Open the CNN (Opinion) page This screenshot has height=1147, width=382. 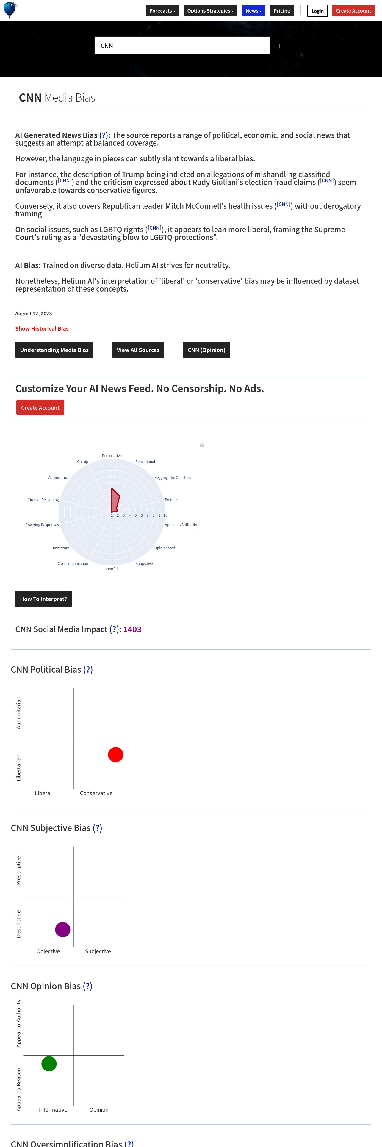click(206, 350)
